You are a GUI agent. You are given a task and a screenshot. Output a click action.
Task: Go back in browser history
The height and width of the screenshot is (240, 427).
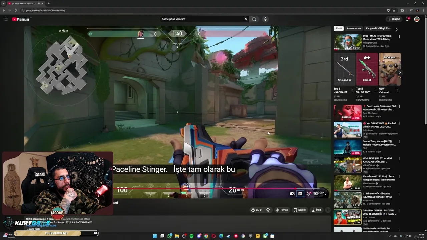pyautogui.click(x=4, y=10)
